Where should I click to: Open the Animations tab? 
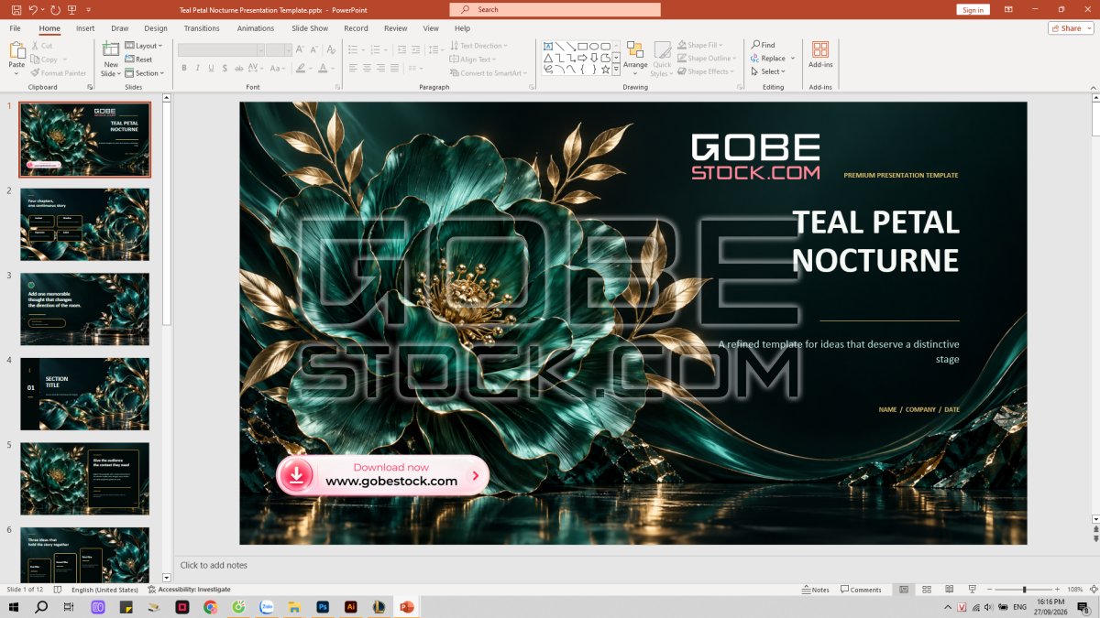[x=256, y=28]
